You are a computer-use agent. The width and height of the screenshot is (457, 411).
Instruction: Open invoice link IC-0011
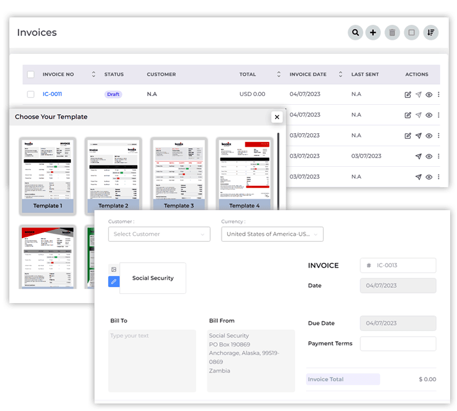point(52,94)
